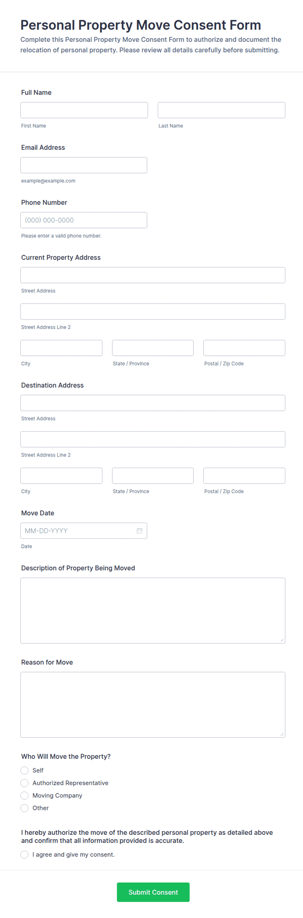Focus Destination State / Province field

tap(153, 476)
